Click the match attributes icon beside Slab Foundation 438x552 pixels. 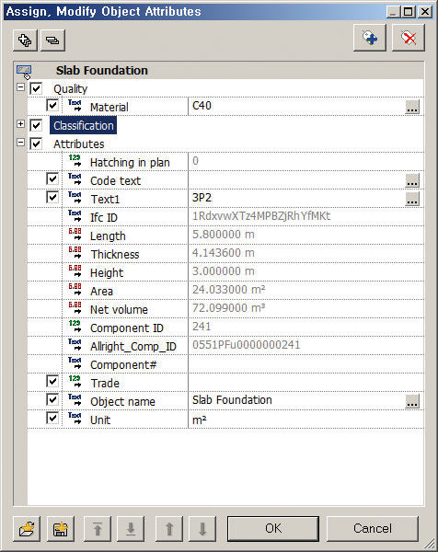coord(24,72)
